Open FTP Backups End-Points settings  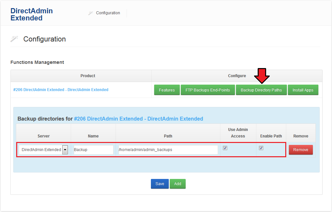tap(208, 90)
